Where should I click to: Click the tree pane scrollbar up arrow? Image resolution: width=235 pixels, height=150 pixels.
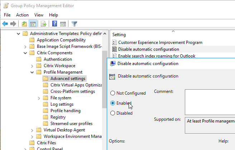(105, 34)
